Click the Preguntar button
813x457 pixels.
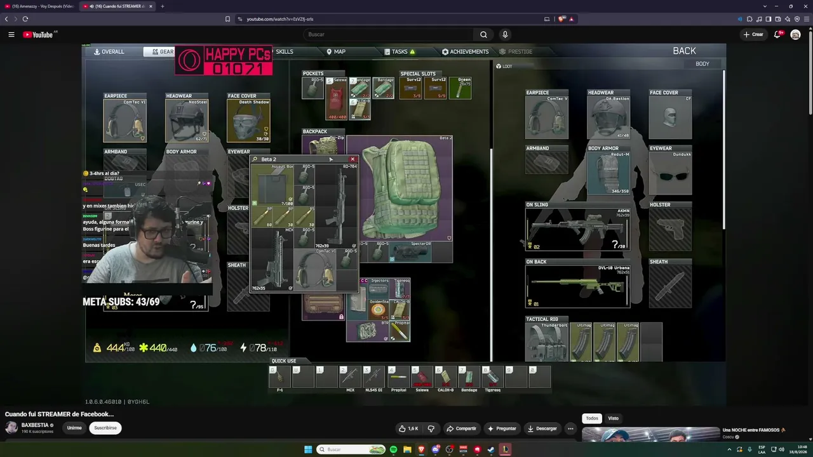[502, 428]
